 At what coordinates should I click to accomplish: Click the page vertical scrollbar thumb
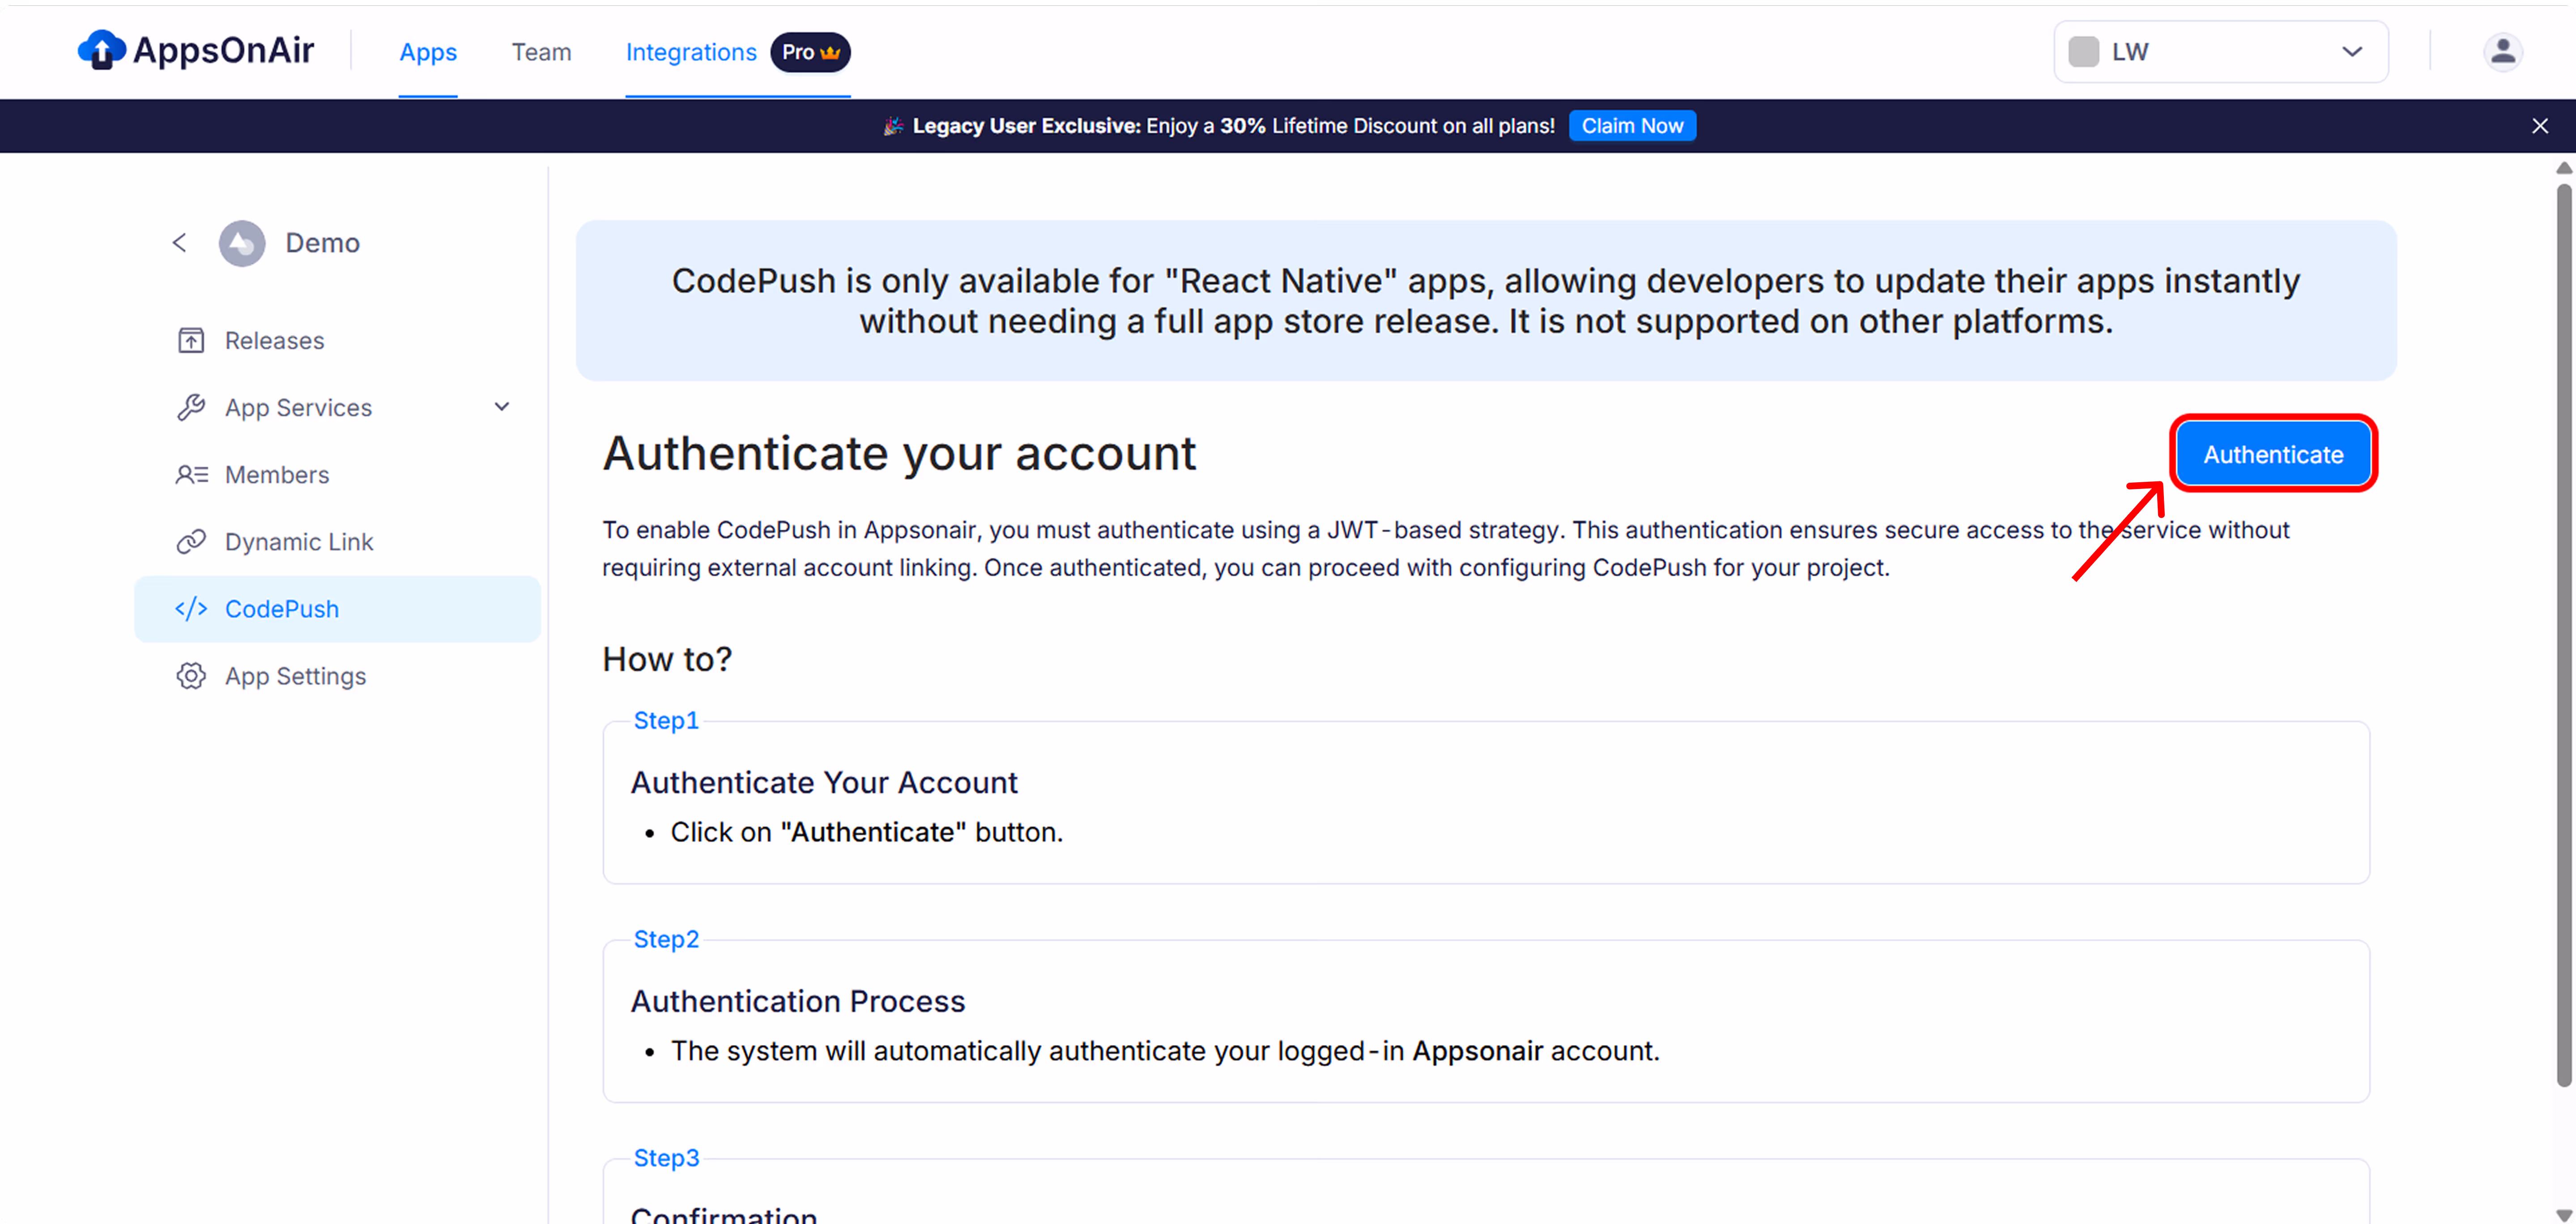click(2564, 634)
